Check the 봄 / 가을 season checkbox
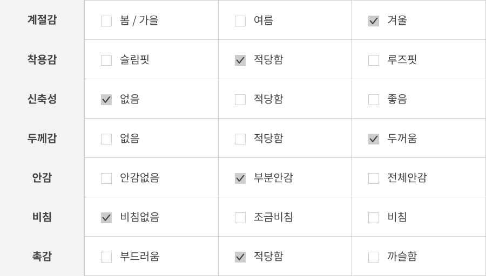Image resolution: width=486 pixels, height=276 pixels. click(106, 21)
